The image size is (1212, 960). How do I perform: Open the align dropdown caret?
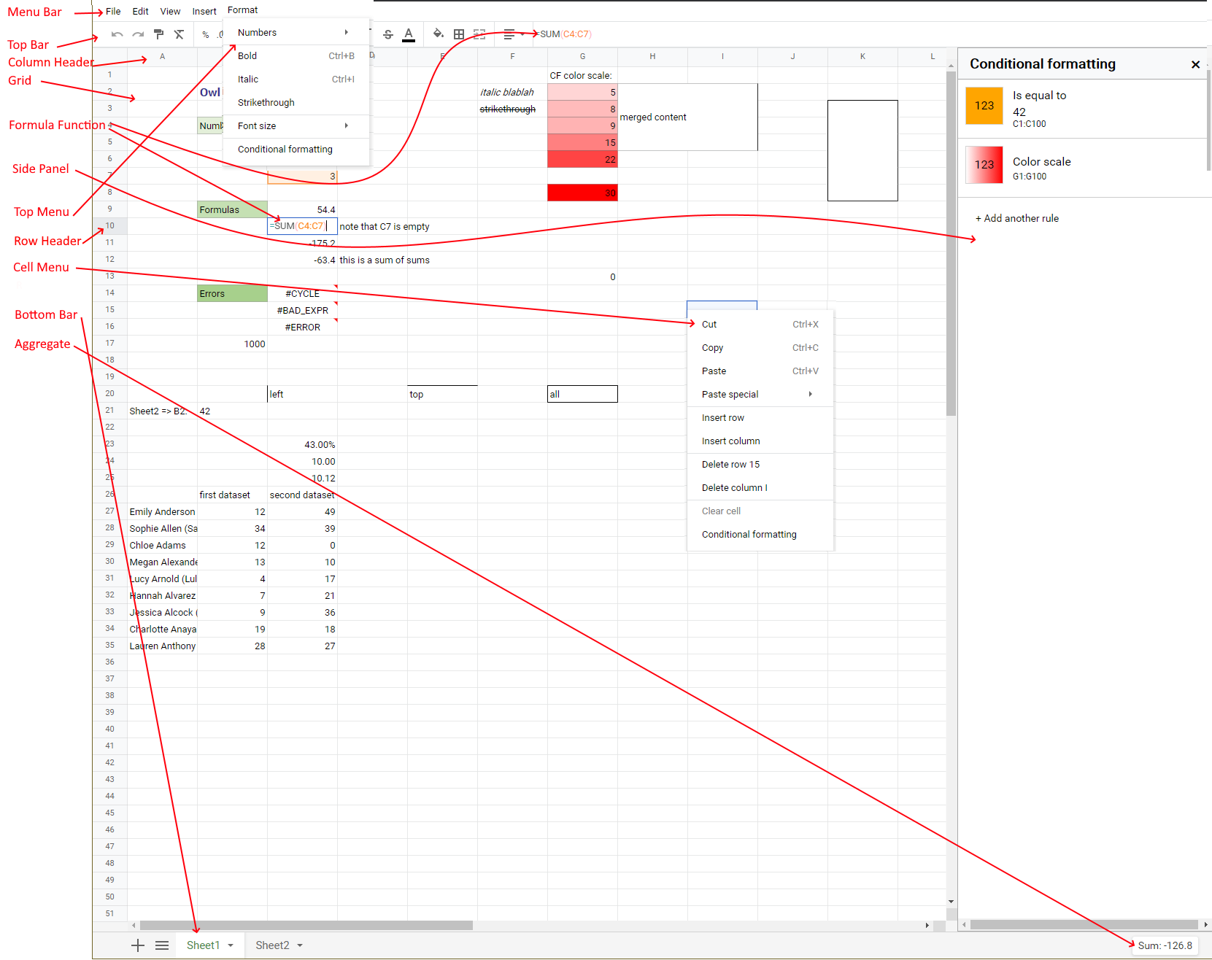tap(522, 34)
